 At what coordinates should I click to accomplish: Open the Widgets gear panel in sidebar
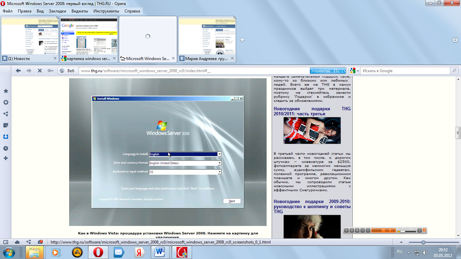6,102
